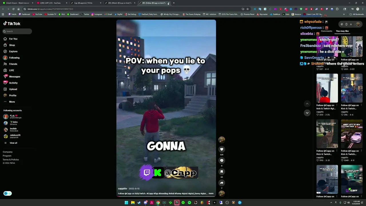Open the capptv username on the video
This screenshot has height=206, width=366.
coord(122,189)
